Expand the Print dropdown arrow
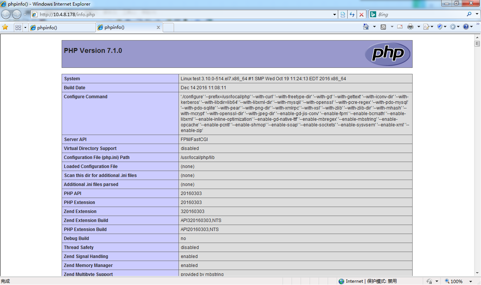The height and width of the screenshot is (285, 481). click(x=418, y=27)
